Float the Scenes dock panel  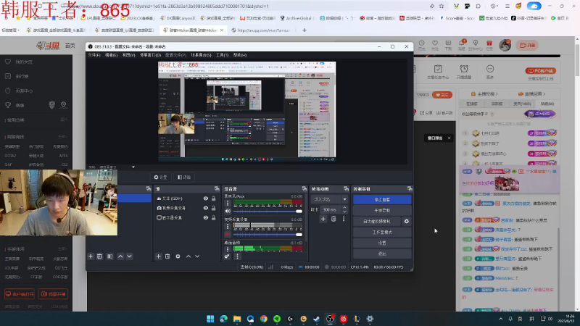tap(149, 189)
